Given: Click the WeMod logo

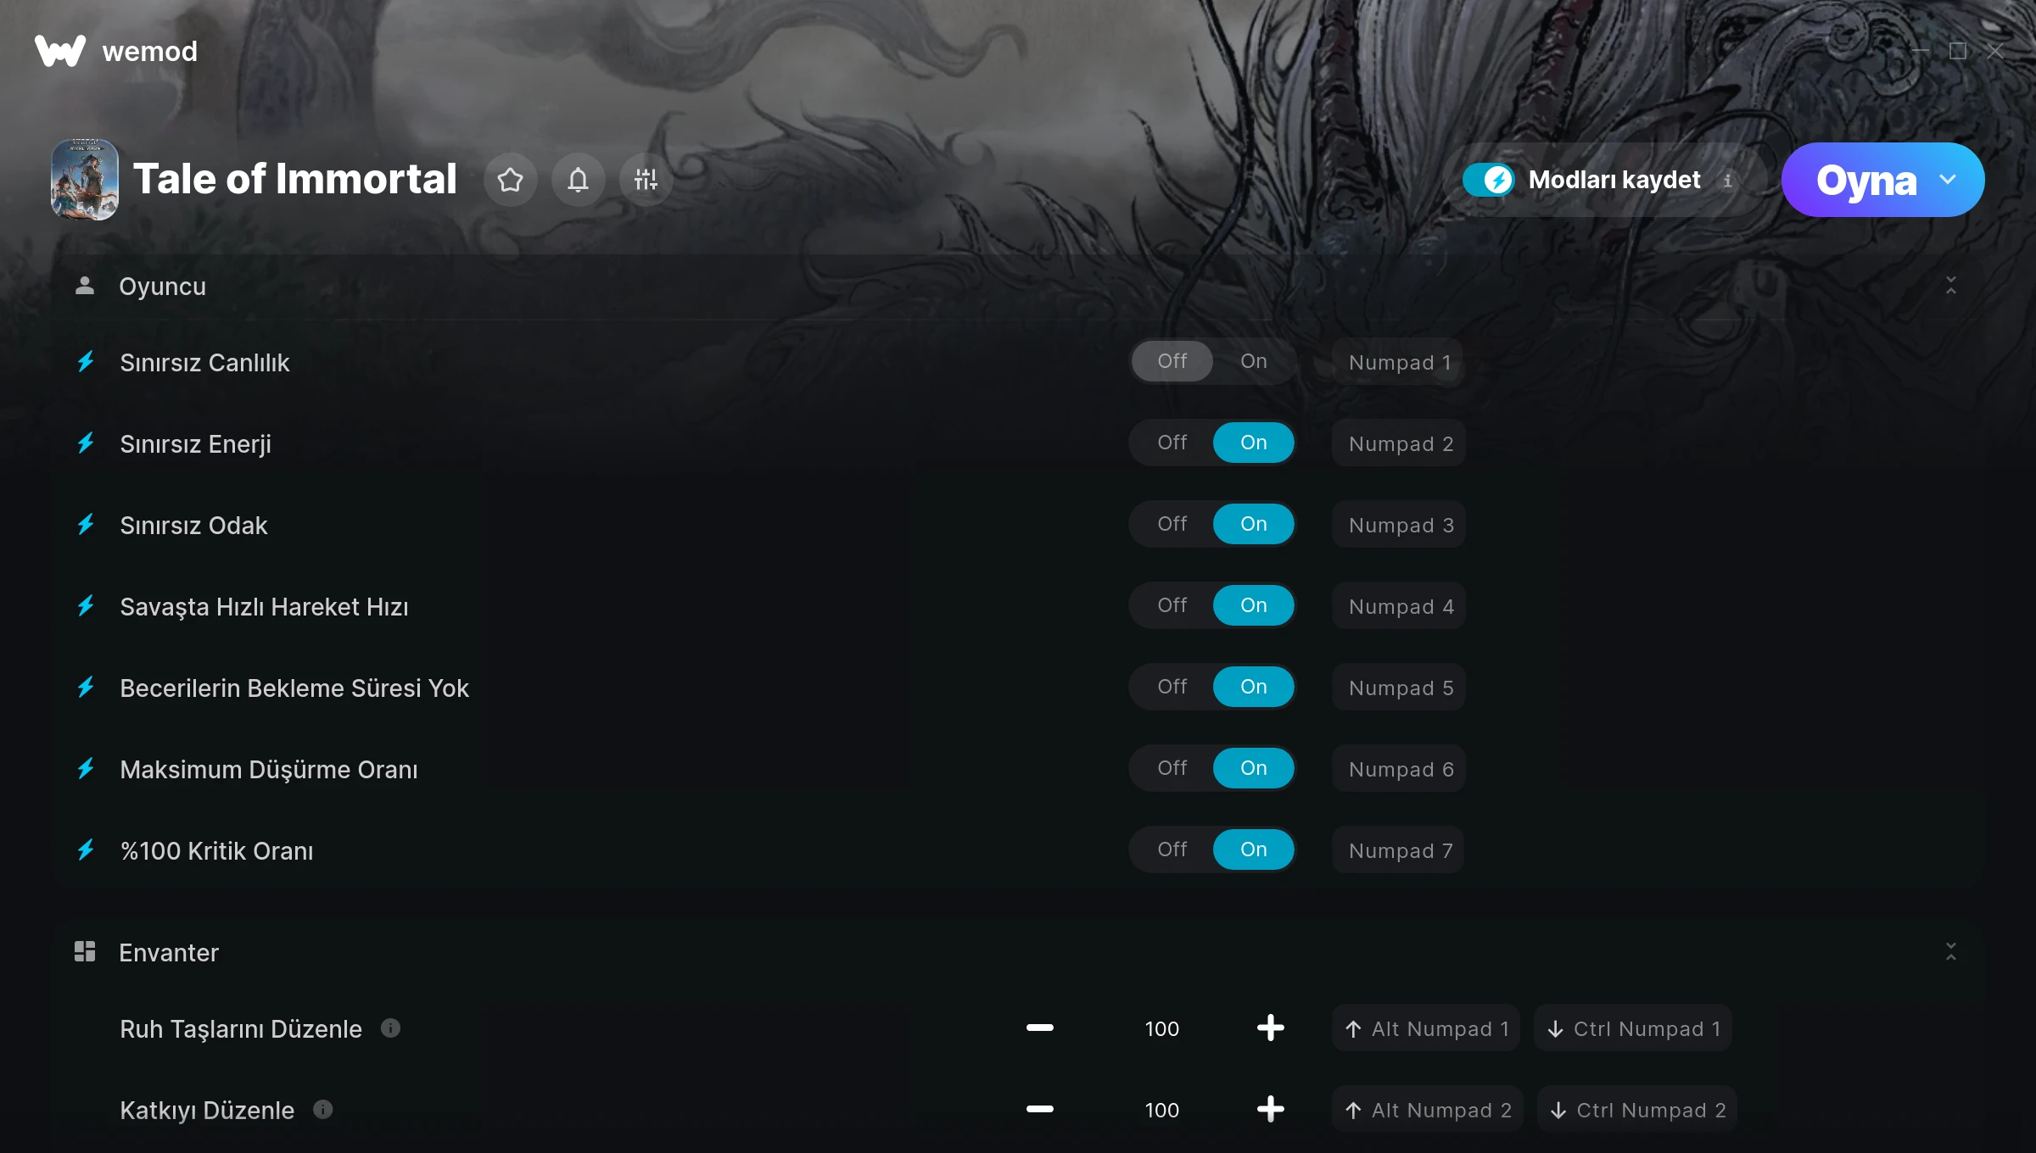Looking at the screenshot, I should (x=60, y=51).
